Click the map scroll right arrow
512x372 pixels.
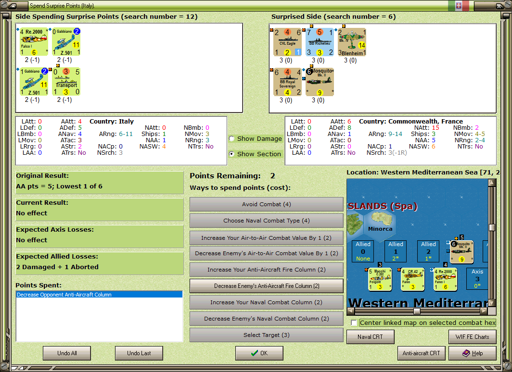(484, 311)
